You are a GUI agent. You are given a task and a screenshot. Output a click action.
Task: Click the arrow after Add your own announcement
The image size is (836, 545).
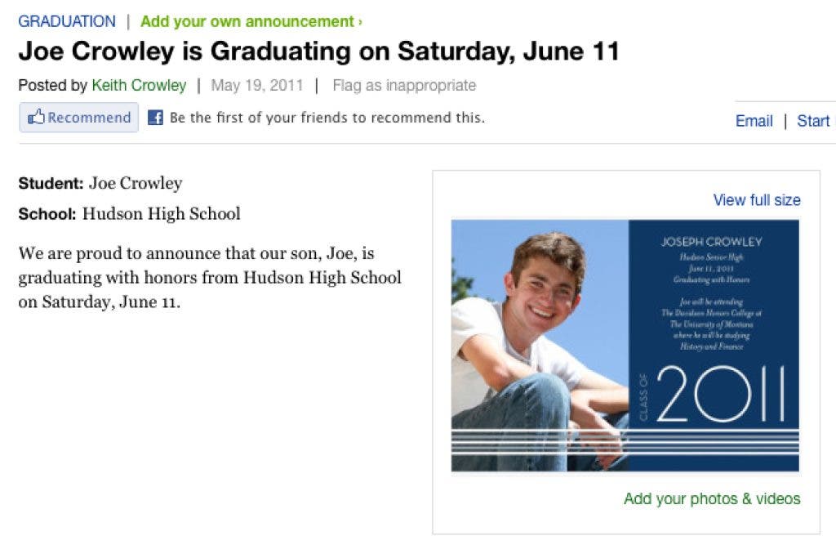click(360, 22)
